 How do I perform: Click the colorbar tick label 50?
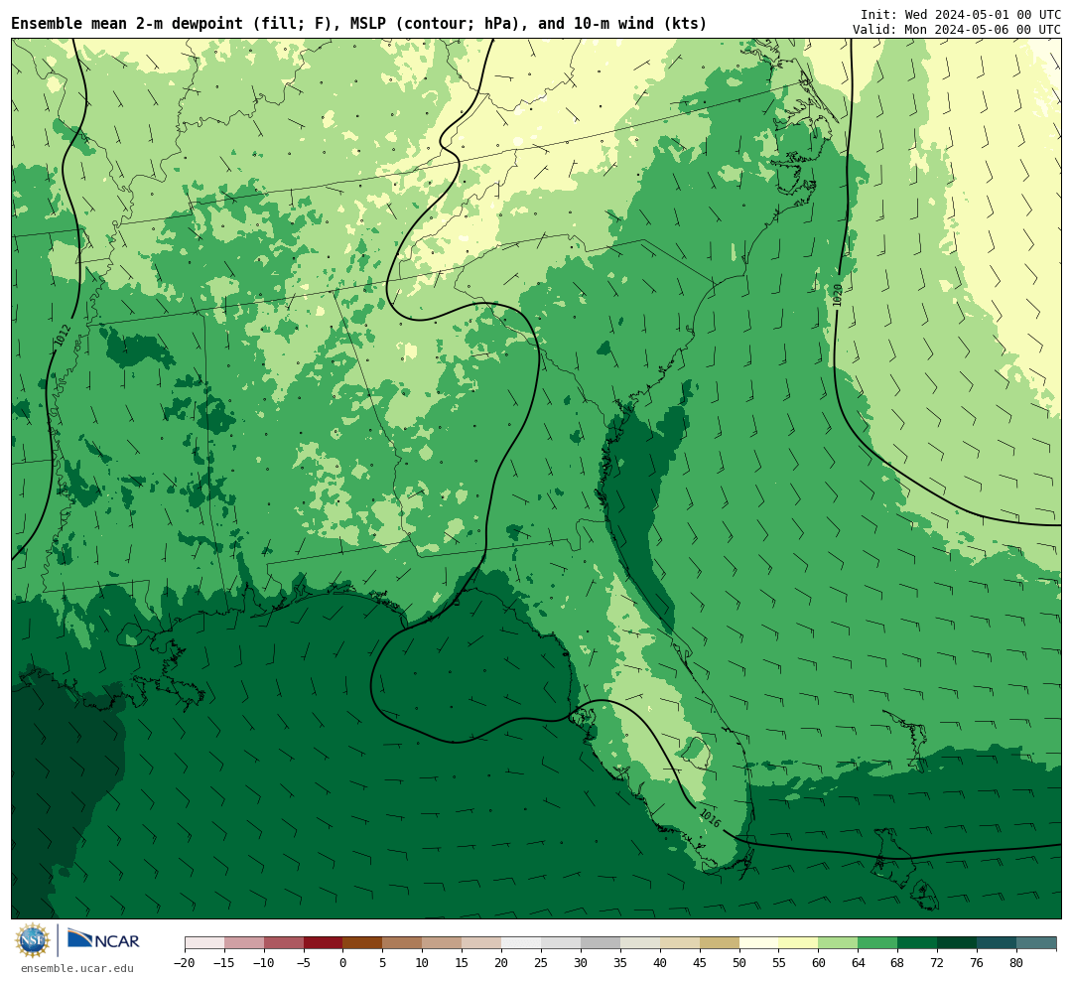[x=739, y=963]
